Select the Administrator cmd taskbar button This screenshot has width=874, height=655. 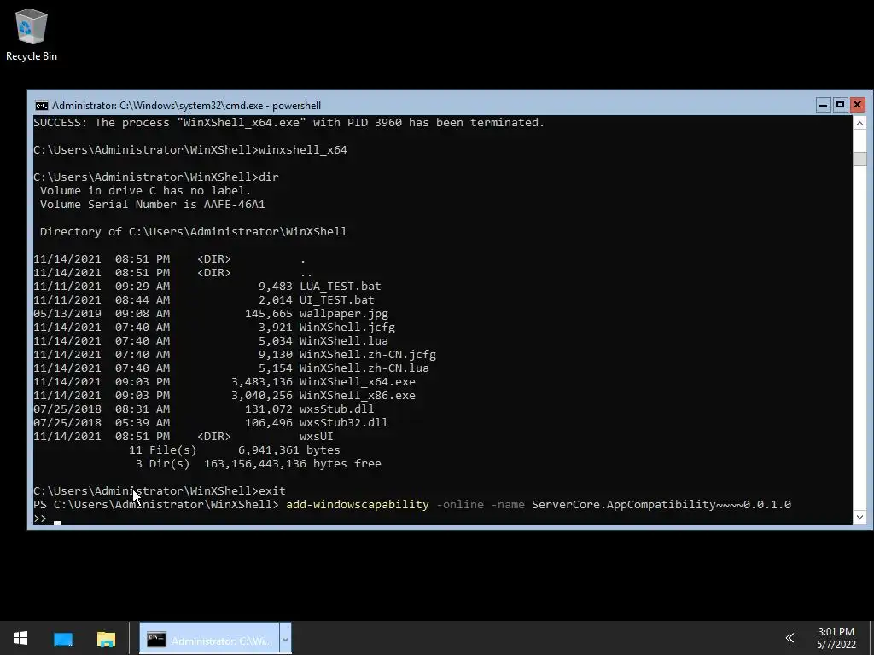coord(209,639)
